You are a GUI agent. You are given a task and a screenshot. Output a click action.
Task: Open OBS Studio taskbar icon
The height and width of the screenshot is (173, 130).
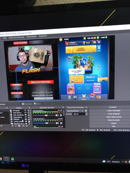tap(7, 159)
